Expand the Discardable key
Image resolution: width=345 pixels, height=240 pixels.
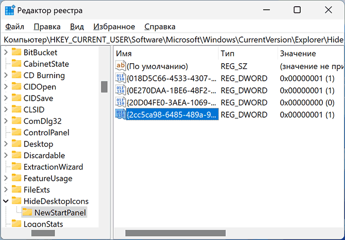(6, 155)
